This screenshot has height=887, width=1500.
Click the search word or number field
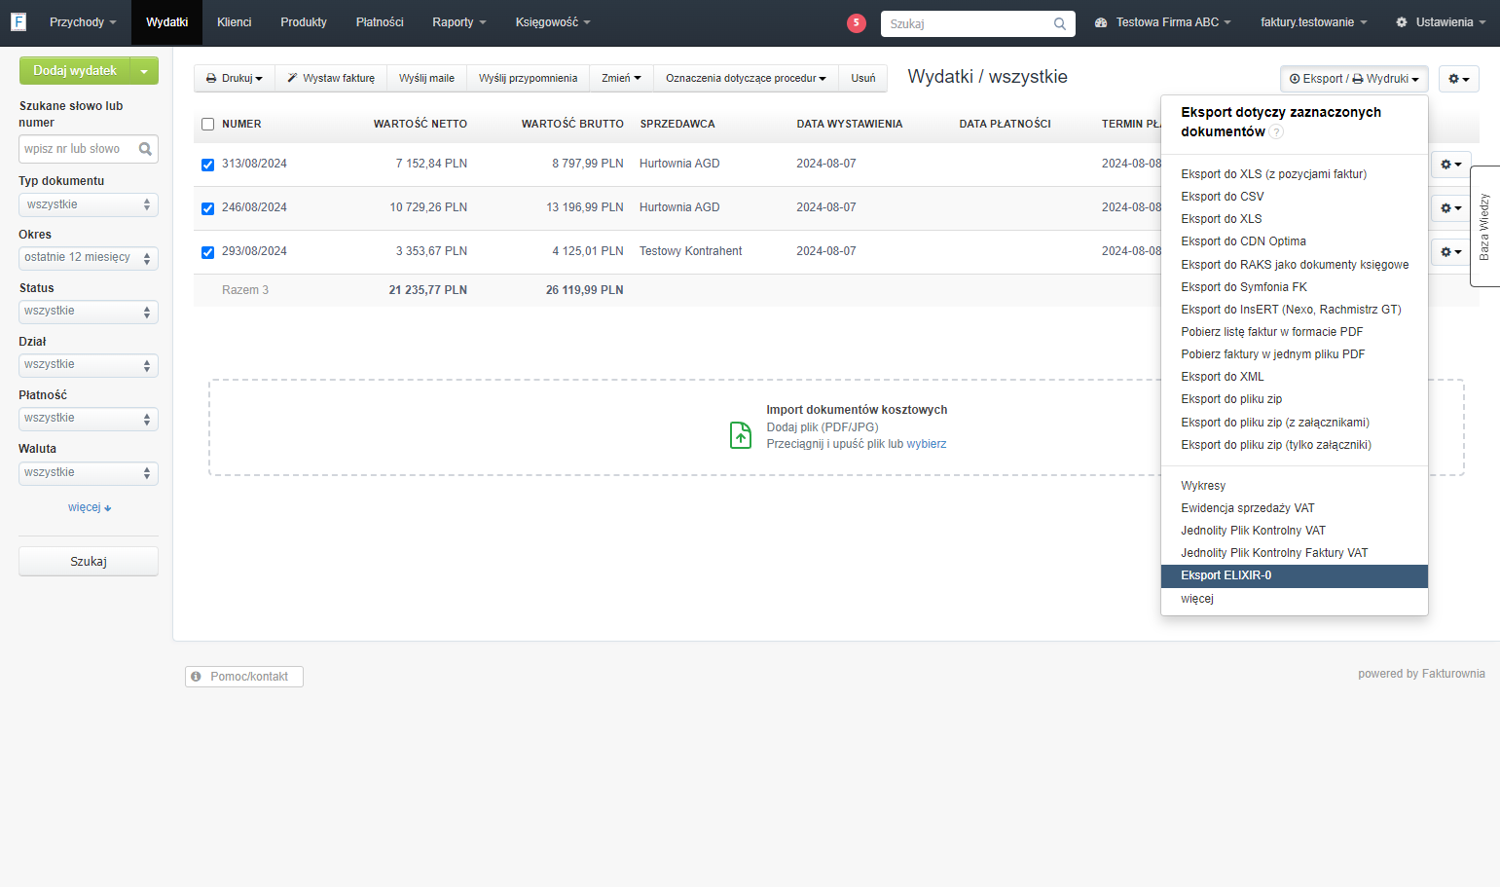click(89, 149)
